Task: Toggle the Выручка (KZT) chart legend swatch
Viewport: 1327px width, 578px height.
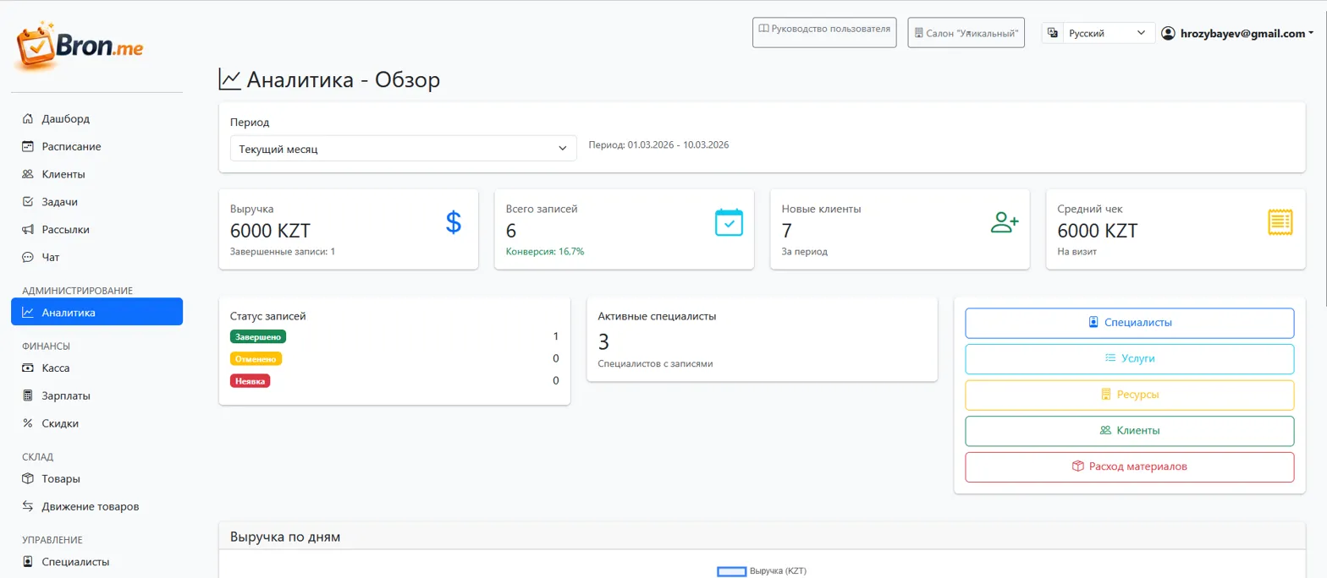Action: pos(731,571)
